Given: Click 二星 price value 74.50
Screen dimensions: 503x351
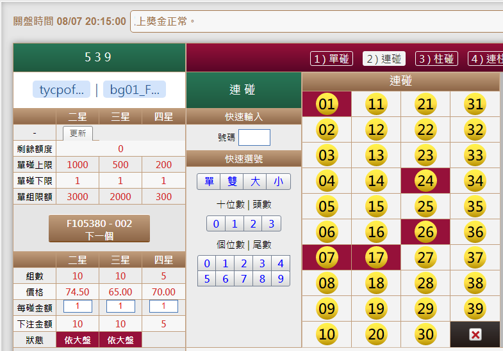Looking at the screenshot, I should click(x=78, y=292).
